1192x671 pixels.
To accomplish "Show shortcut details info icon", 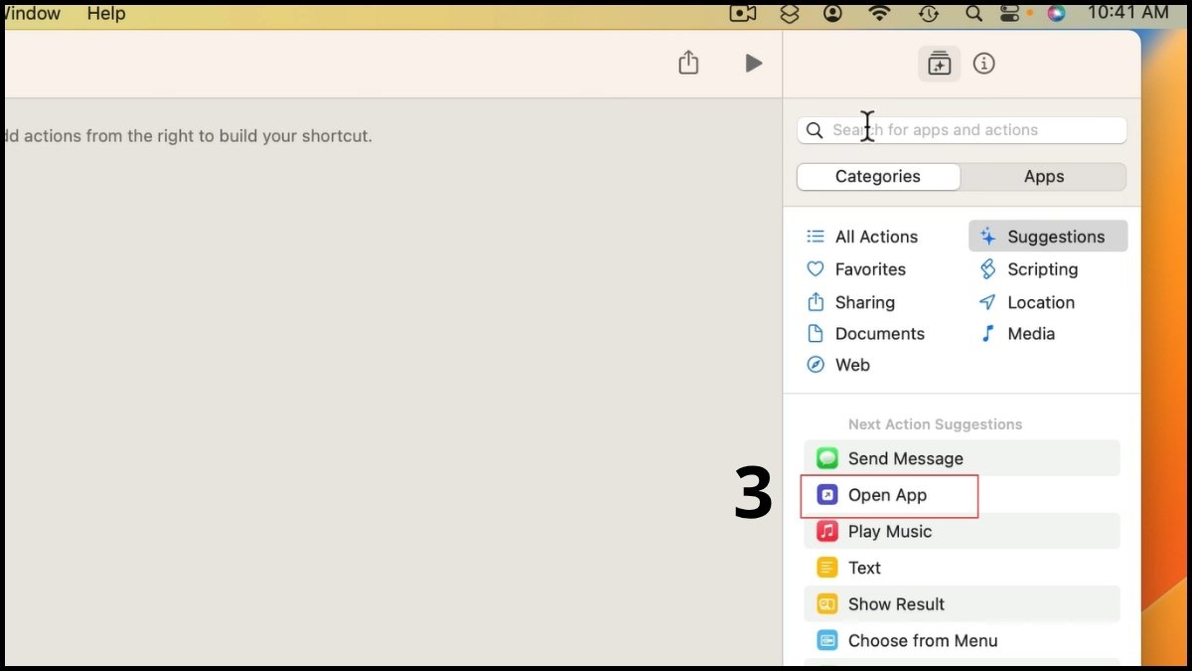I will [x=983, y=64].
